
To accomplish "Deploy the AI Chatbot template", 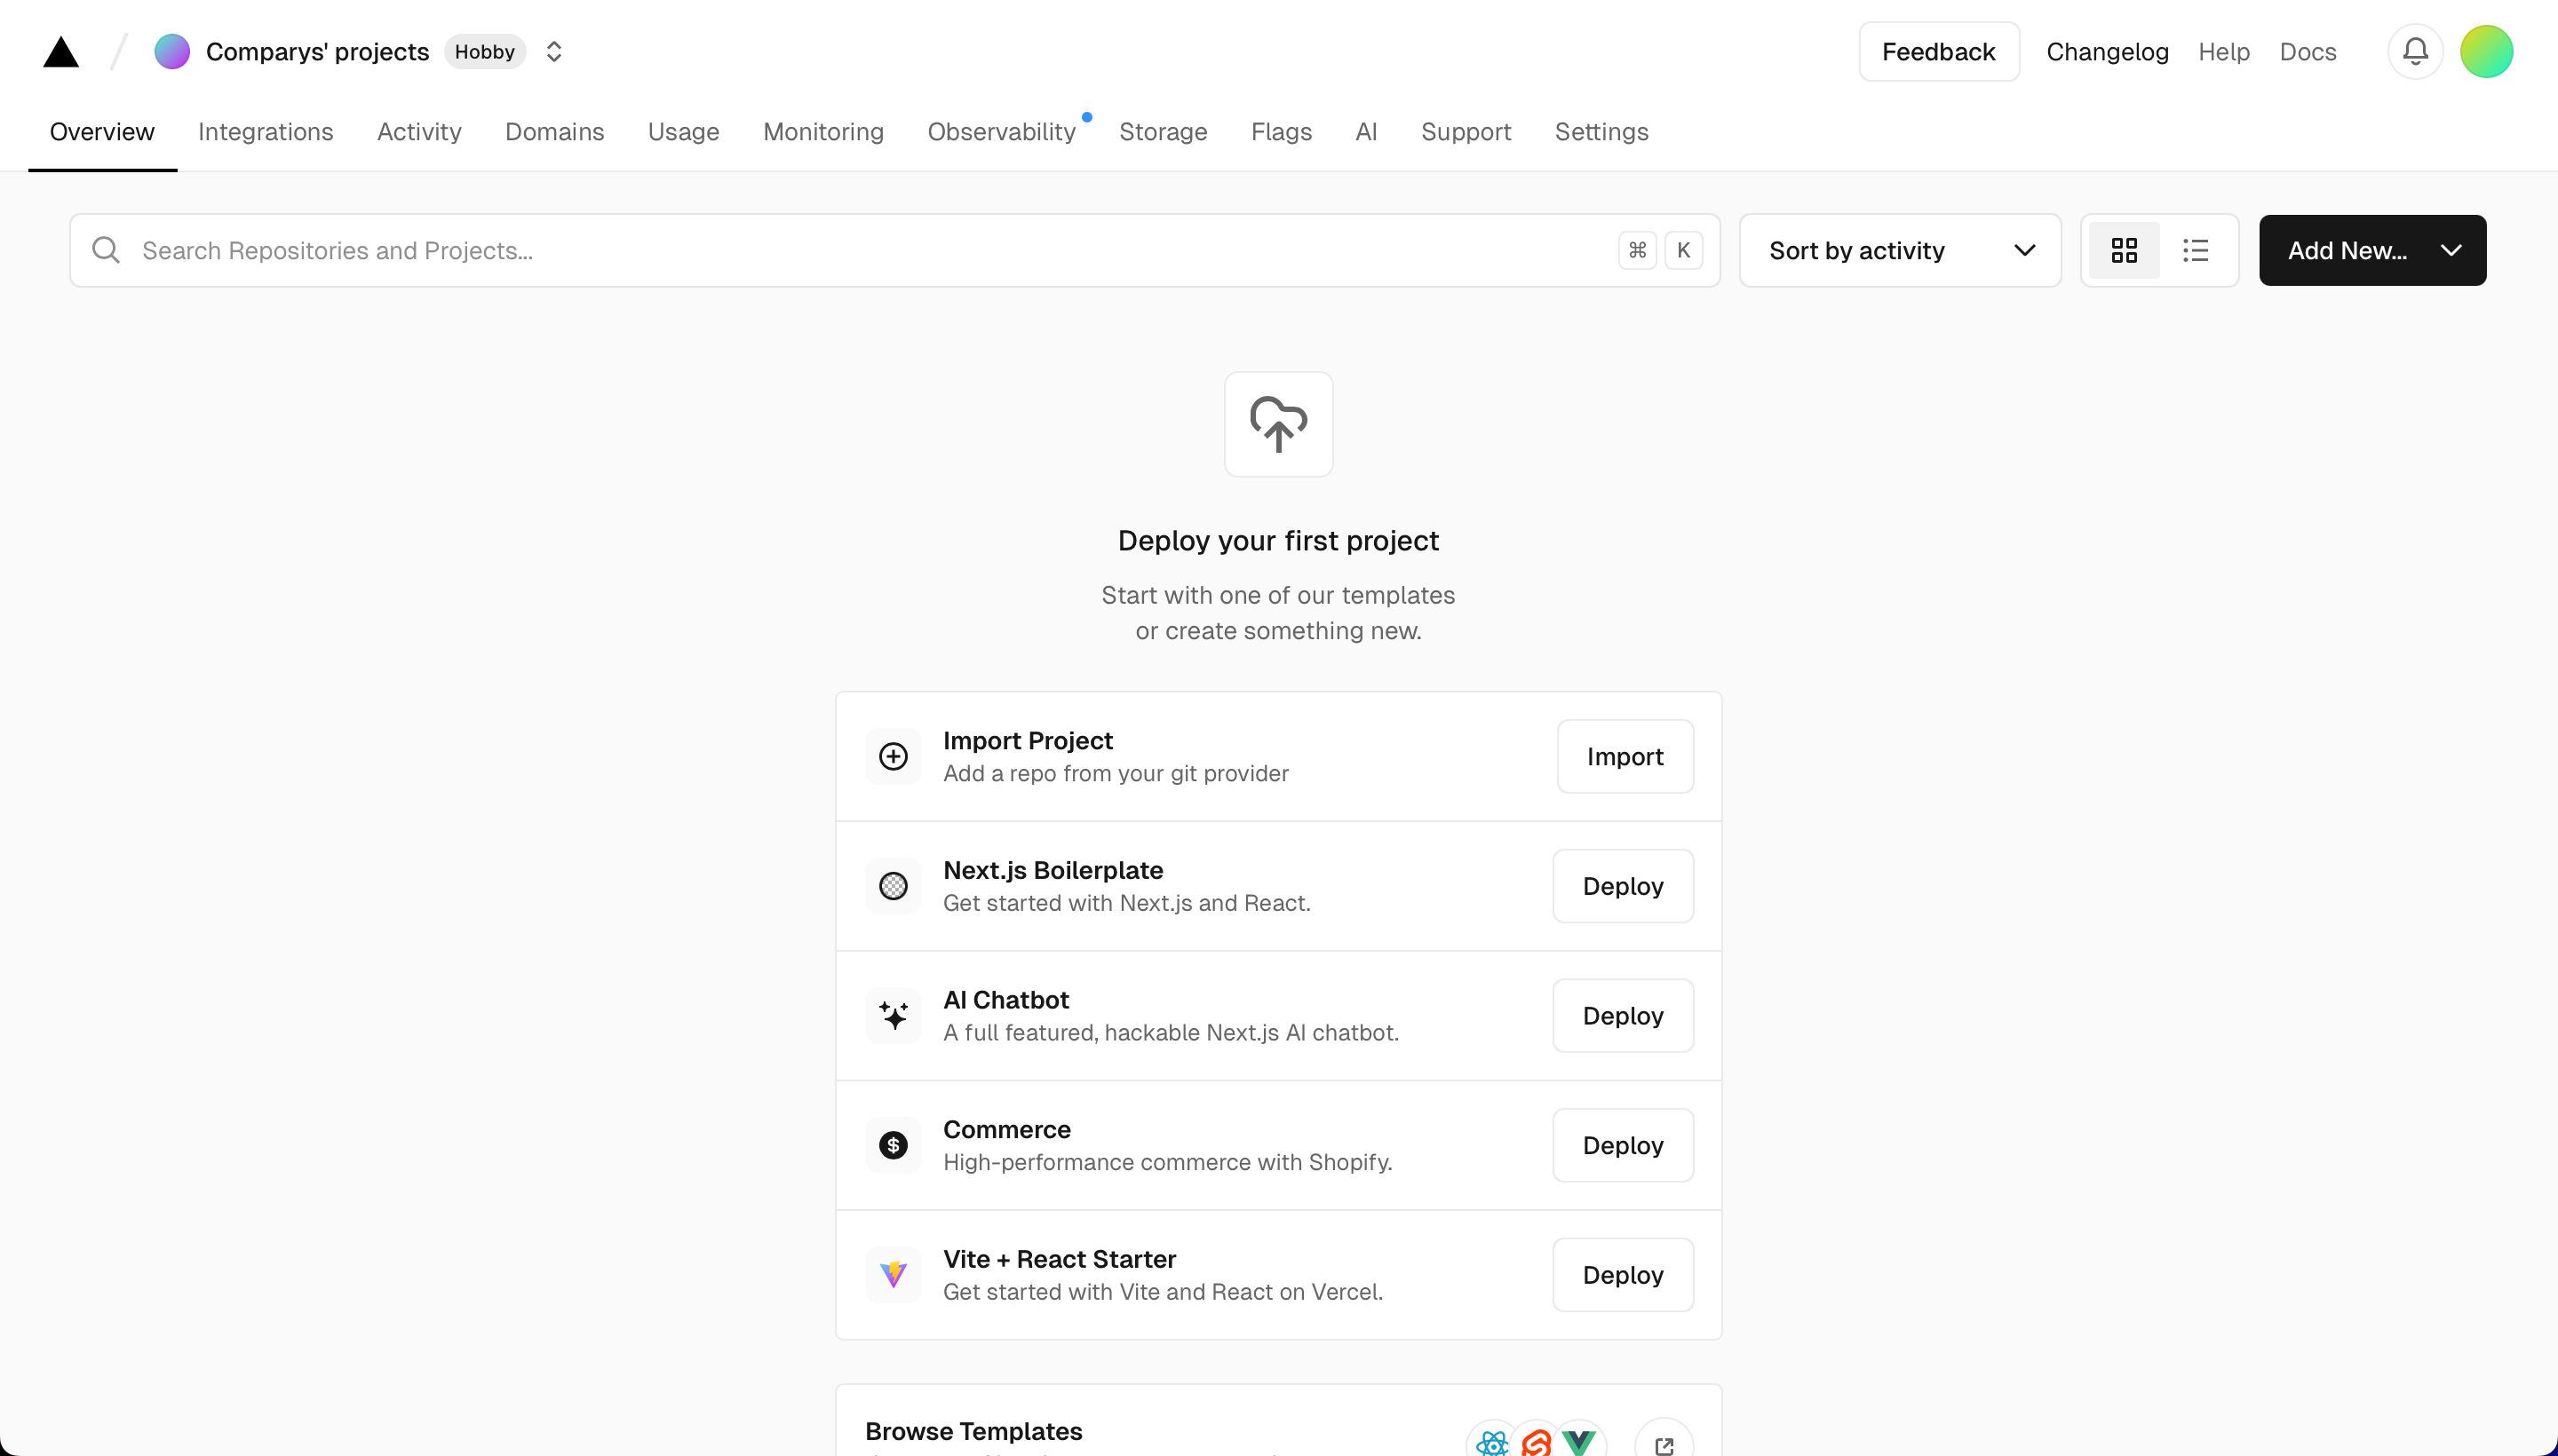I will pyautogui.click(x=1623, y=1015).
